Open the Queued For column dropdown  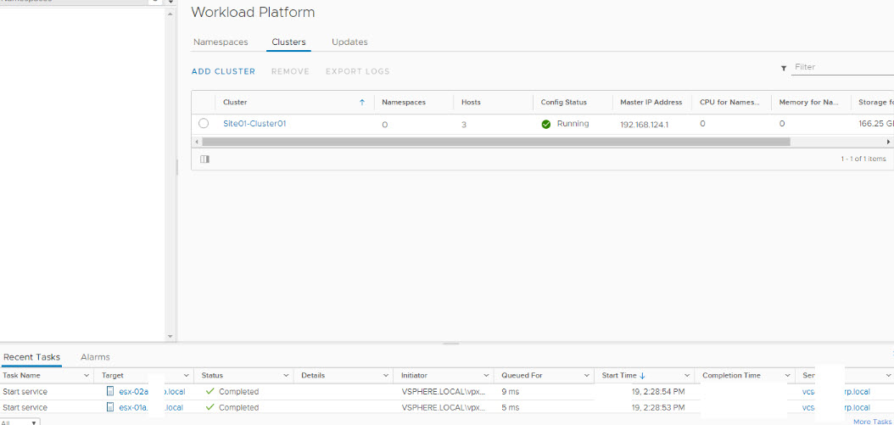coord(586,376)
